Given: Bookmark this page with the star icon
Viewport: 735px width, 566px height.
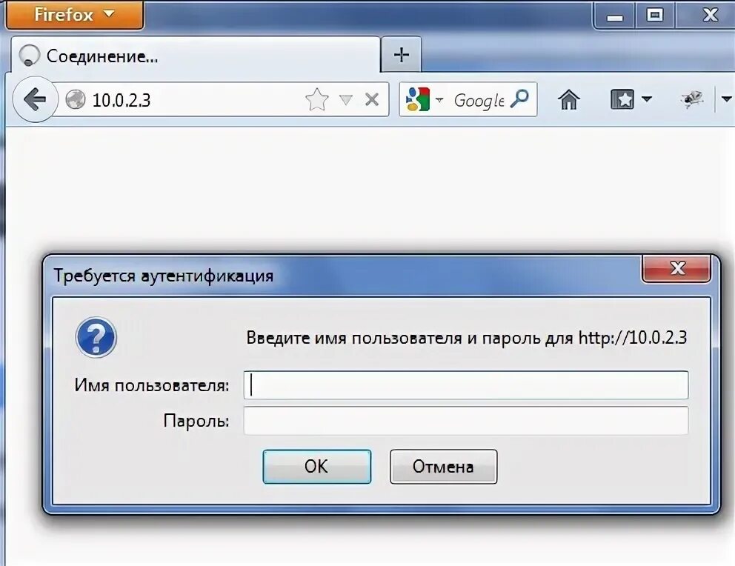Looking at the screenshot, I should pos(317,99).
